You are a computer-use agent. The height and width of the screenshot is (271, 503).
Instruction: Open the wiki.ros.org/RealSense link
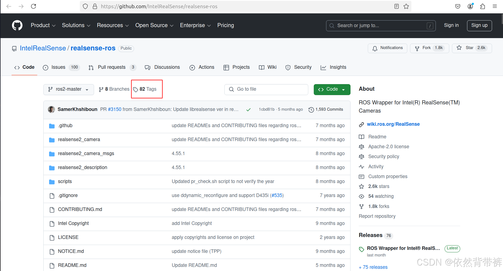tap(393, 124)
